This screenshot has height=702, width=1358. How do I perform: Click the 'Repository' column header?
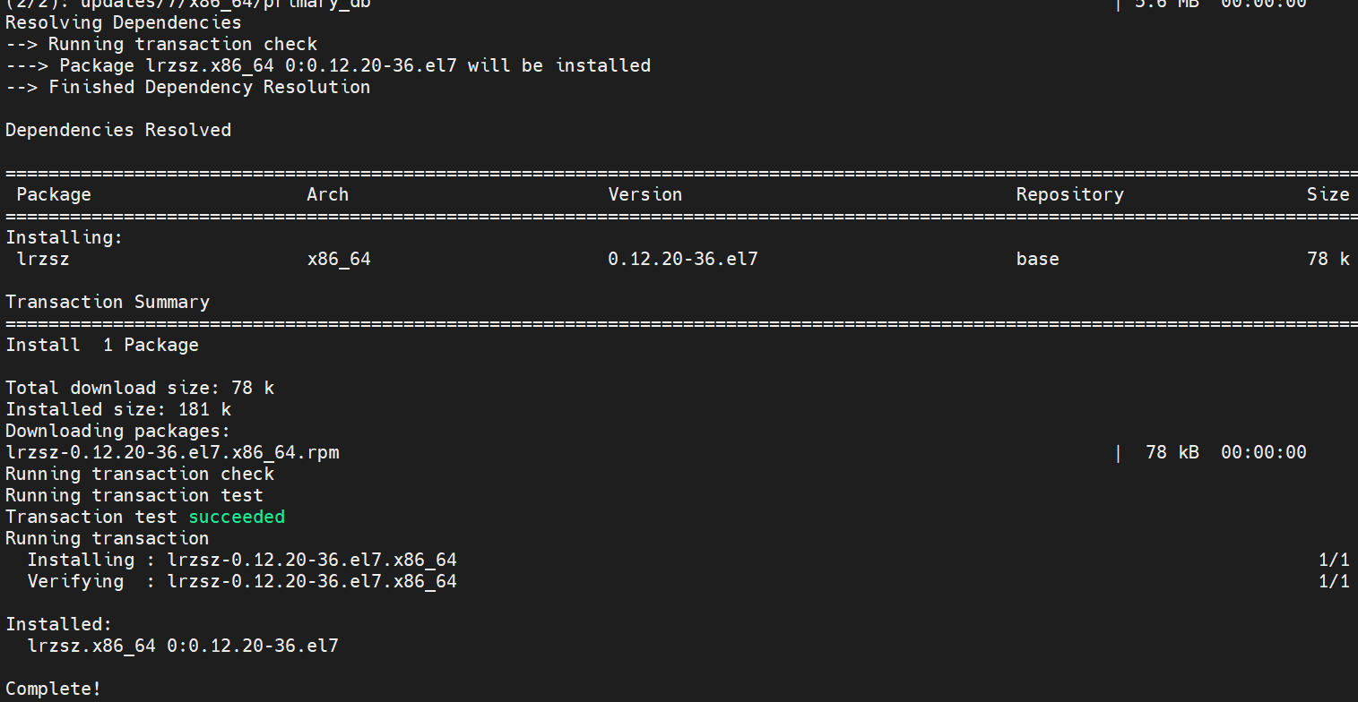pos(1069,194)
